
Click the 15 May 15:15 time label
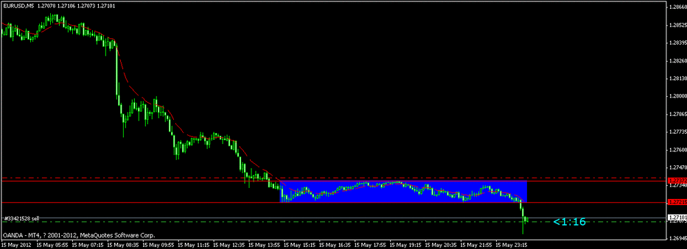click(299, 246)
